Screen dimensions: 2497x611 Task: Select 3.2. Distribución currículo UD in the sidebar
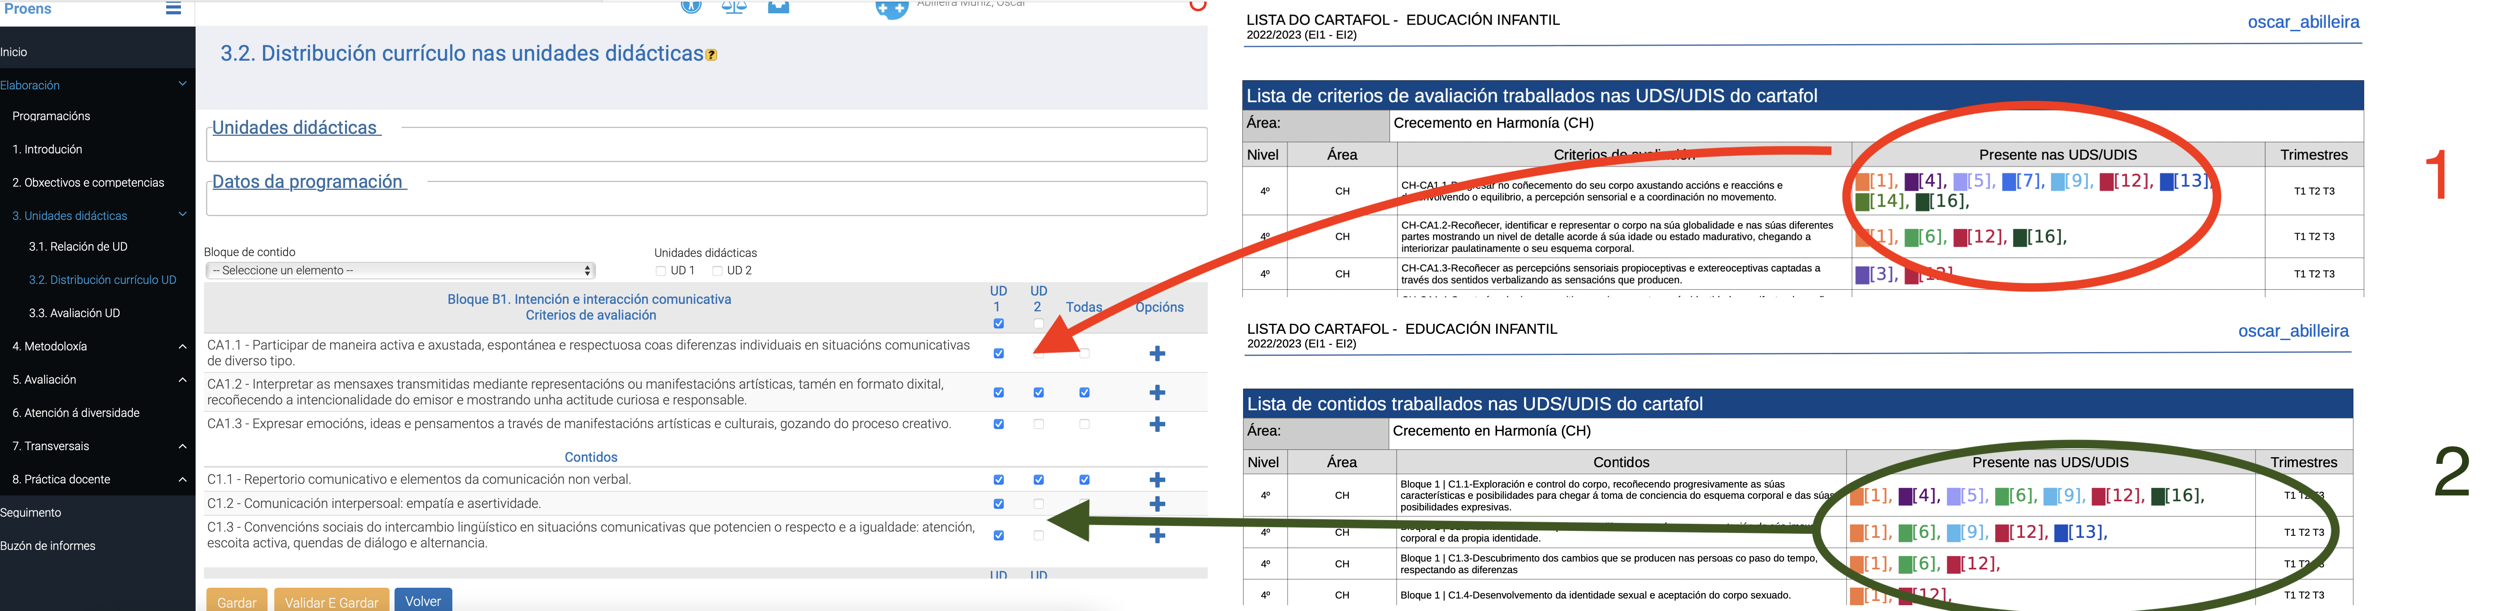(x=103, y=280)
